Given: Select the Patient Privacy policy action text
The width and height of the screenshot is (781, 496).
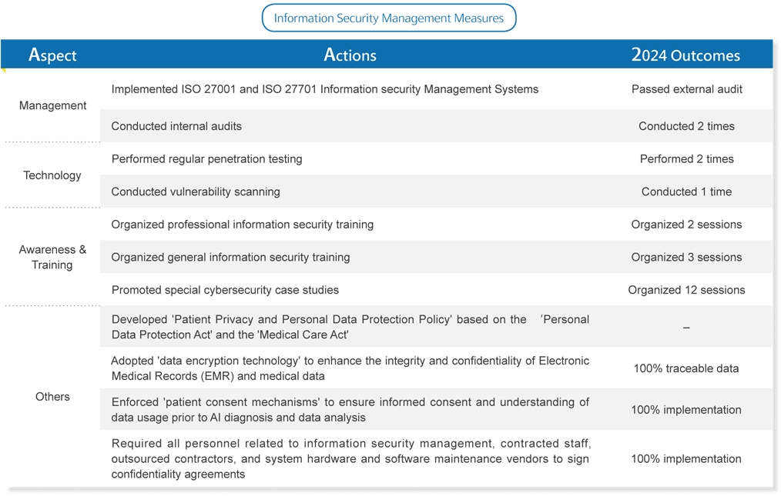Looking at the screenshot, I should pyautogui.click(x=350, y=327).
